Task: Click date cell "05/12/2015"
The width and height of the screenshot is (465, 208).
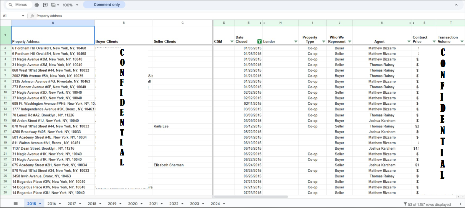Action: point(252,126)
